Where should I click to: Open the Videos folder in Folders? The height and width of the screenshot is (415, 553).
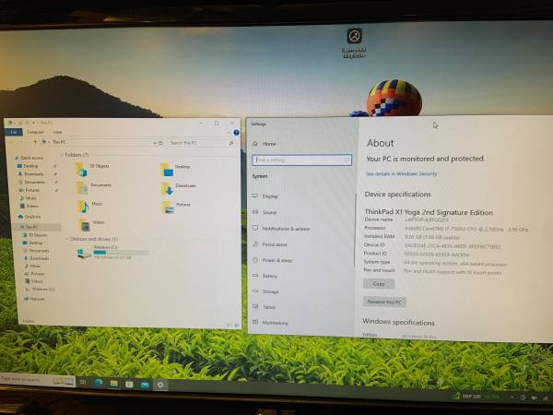91,224
